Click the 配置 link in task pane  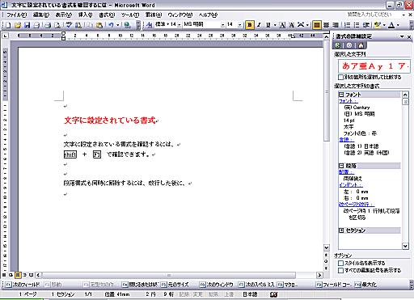[x=346, y=172]
